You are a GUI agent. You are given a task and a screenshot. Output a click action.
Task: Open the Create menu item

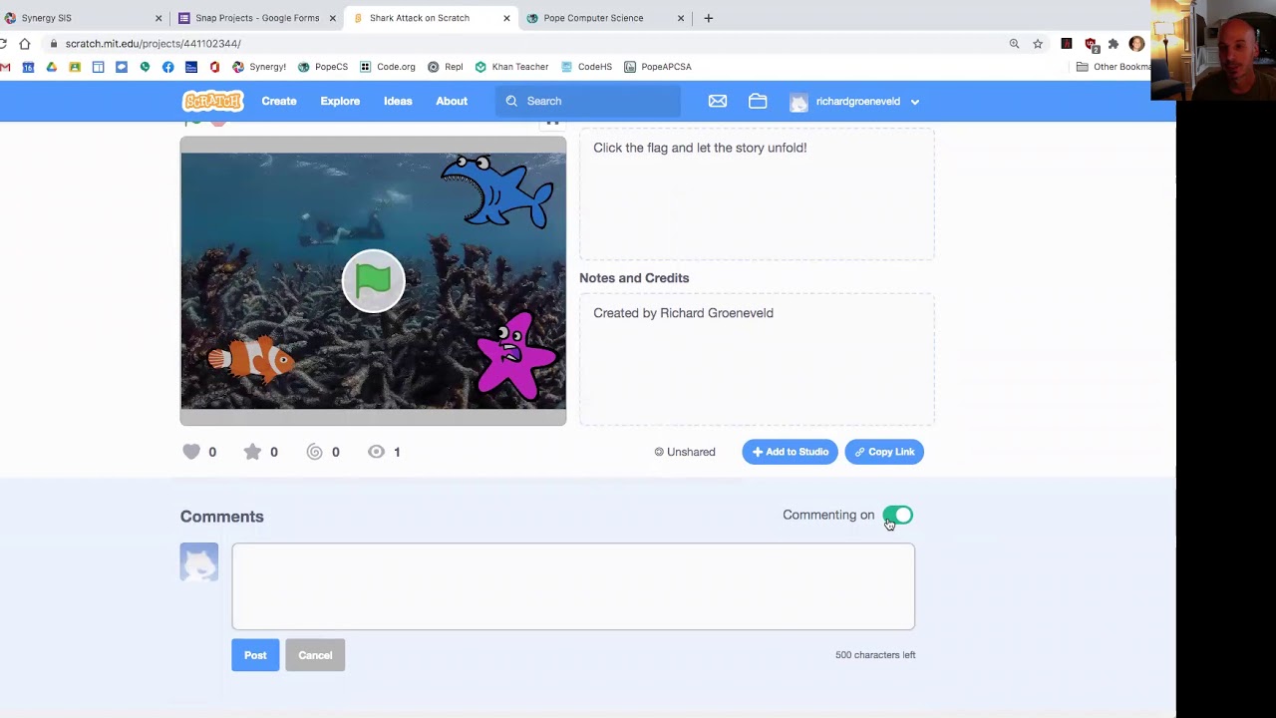(279, 101)
